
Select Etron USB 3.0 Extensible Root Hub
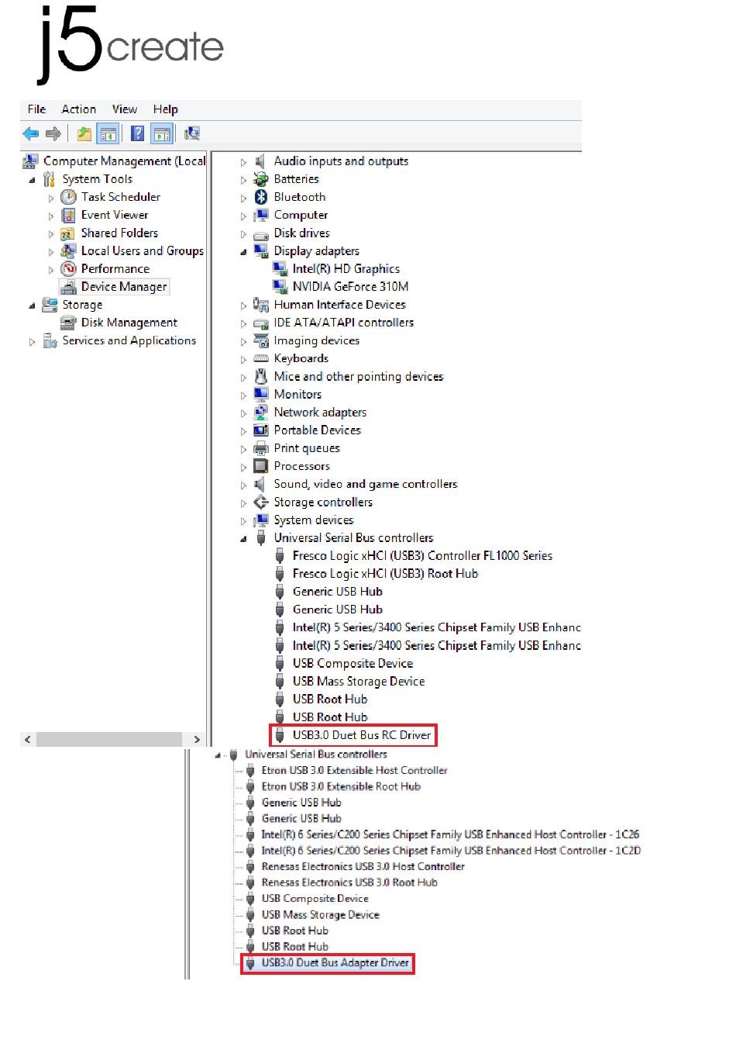341,786
